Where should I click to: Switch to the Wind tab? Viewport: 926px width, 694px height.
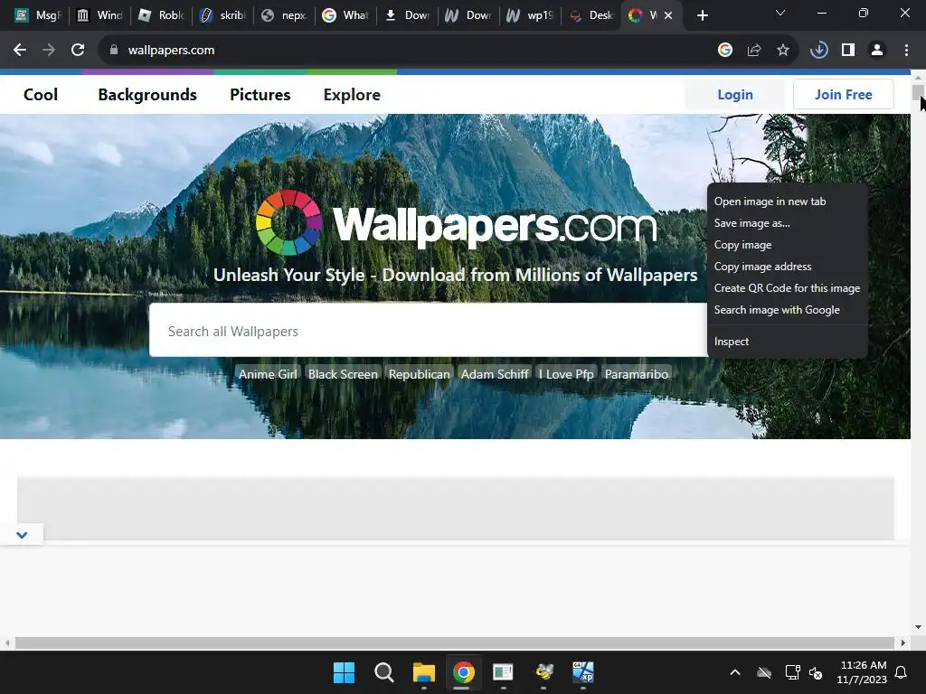click(99, 15)
